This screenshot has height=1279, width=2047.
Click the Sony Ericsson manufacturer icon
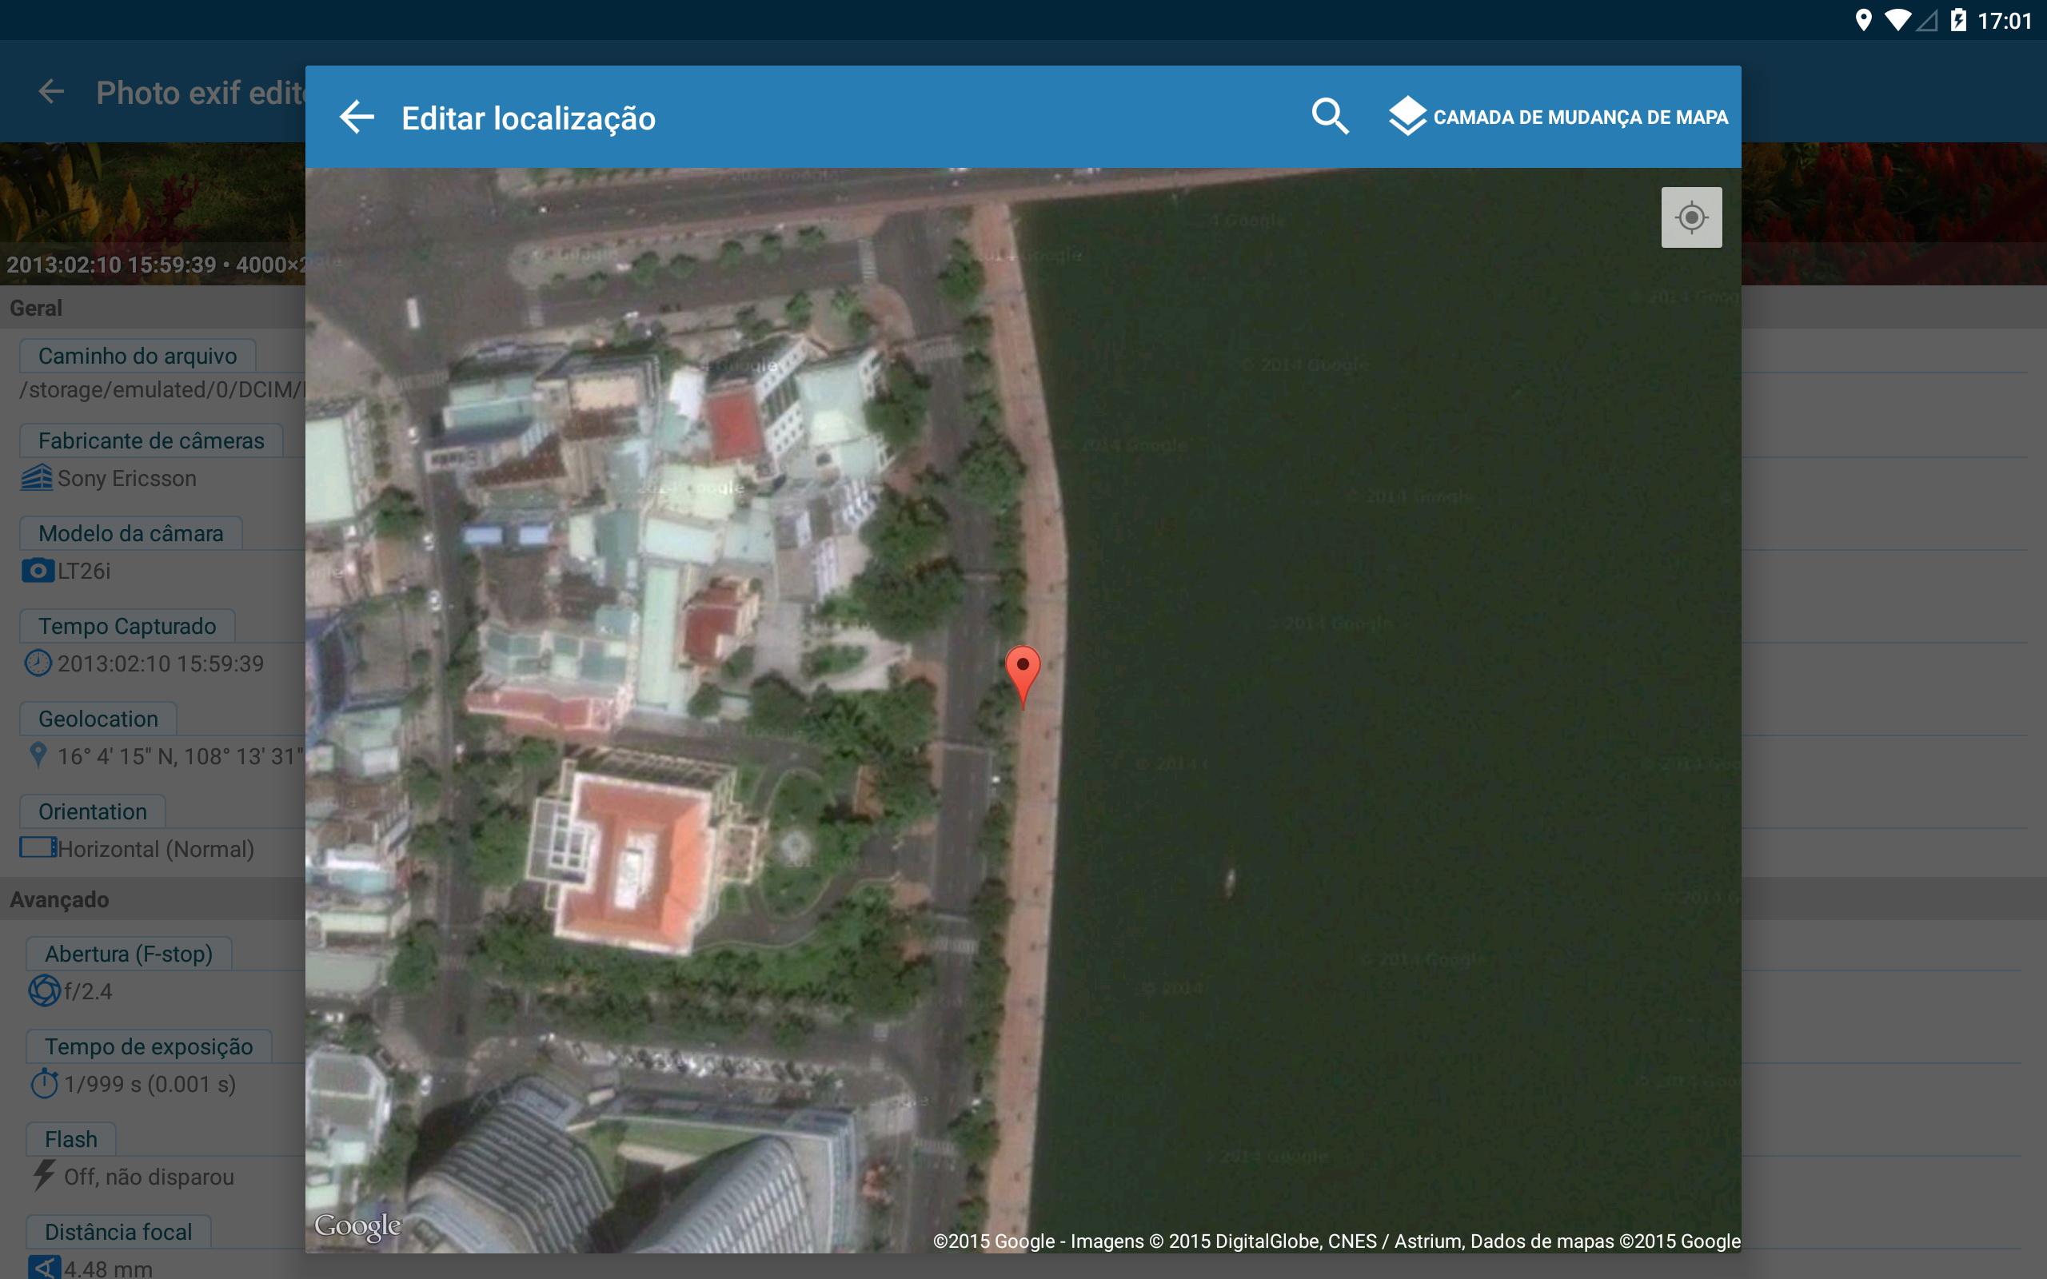pos(36,478)
